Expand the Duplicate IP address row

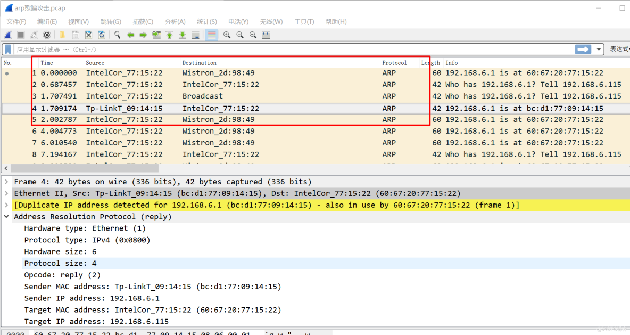tap(6, 205)
